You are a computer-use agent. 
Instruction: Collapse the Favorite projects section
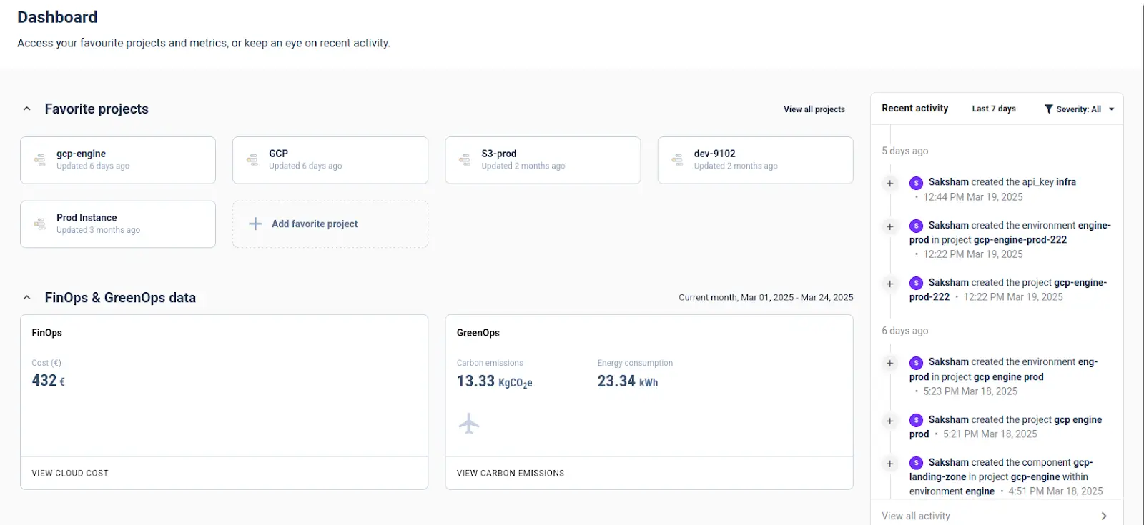tap(27, 109)
